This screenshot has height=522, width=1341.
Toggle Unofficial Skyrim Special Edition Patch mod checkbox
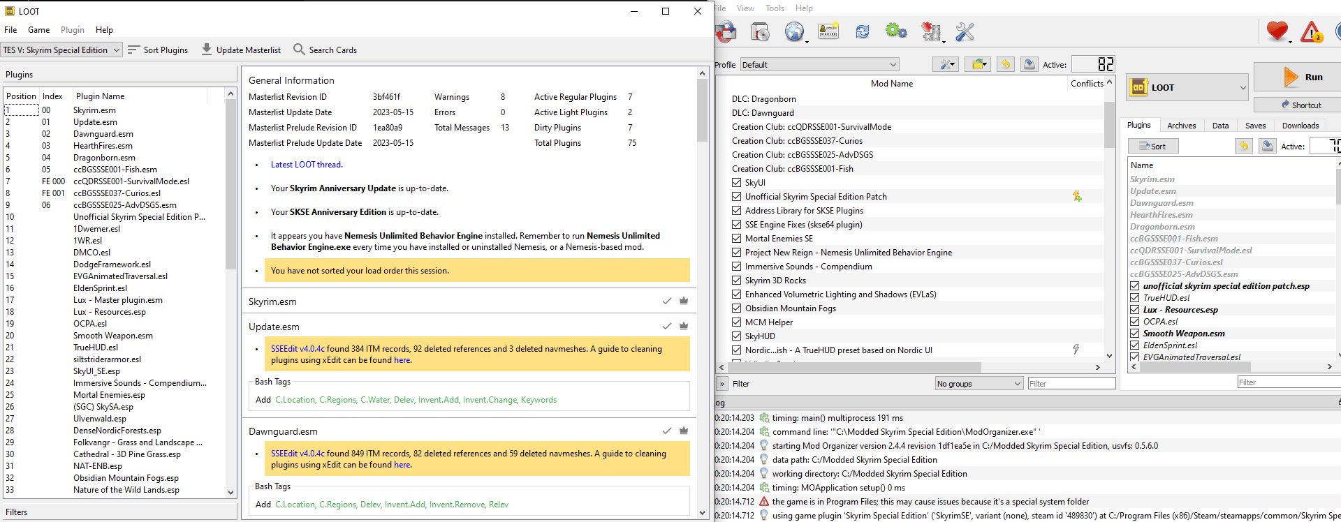[736, 196]
